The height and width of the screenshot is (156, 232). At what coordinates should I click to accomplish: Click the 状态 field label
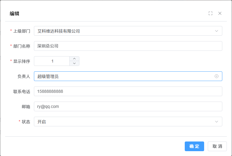26,122
